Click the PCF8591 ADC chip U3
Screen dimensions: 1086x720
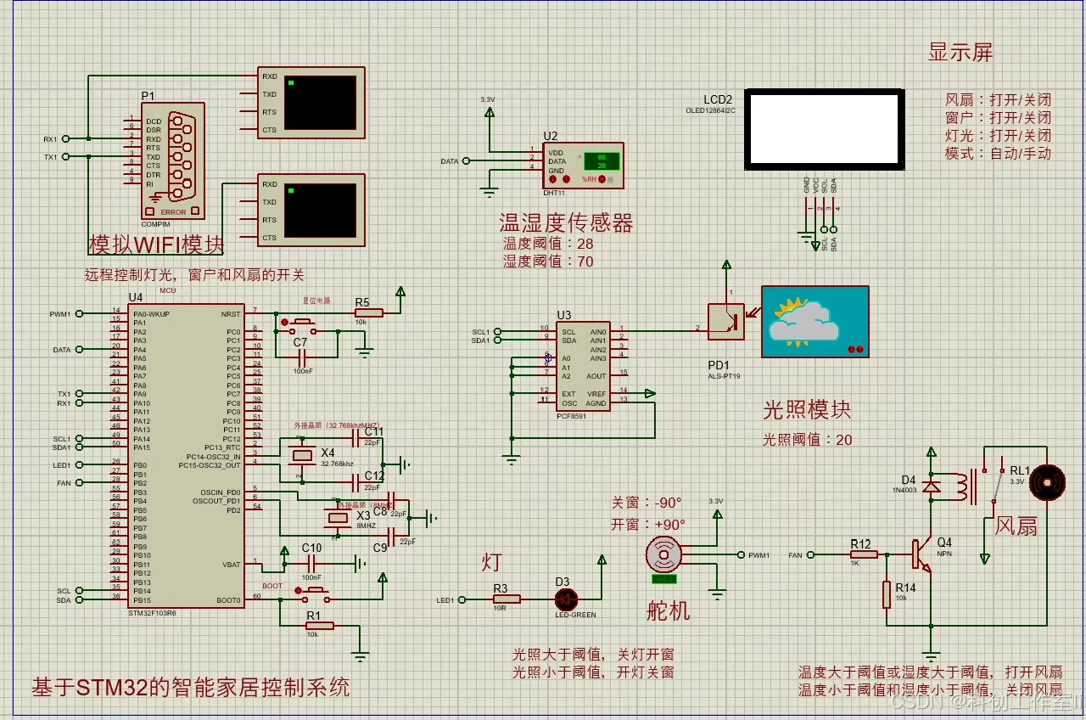pyautogui.click(x=583, y=365)
